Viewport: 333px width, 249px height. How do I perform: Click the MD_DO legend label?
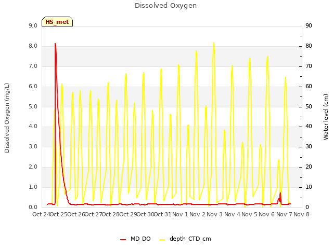pyautogui.click(x=140, y=239)
